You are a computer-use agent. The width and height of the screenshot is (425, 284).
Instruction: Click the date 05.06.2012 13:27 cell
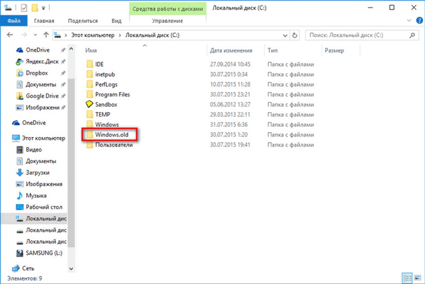230,105
